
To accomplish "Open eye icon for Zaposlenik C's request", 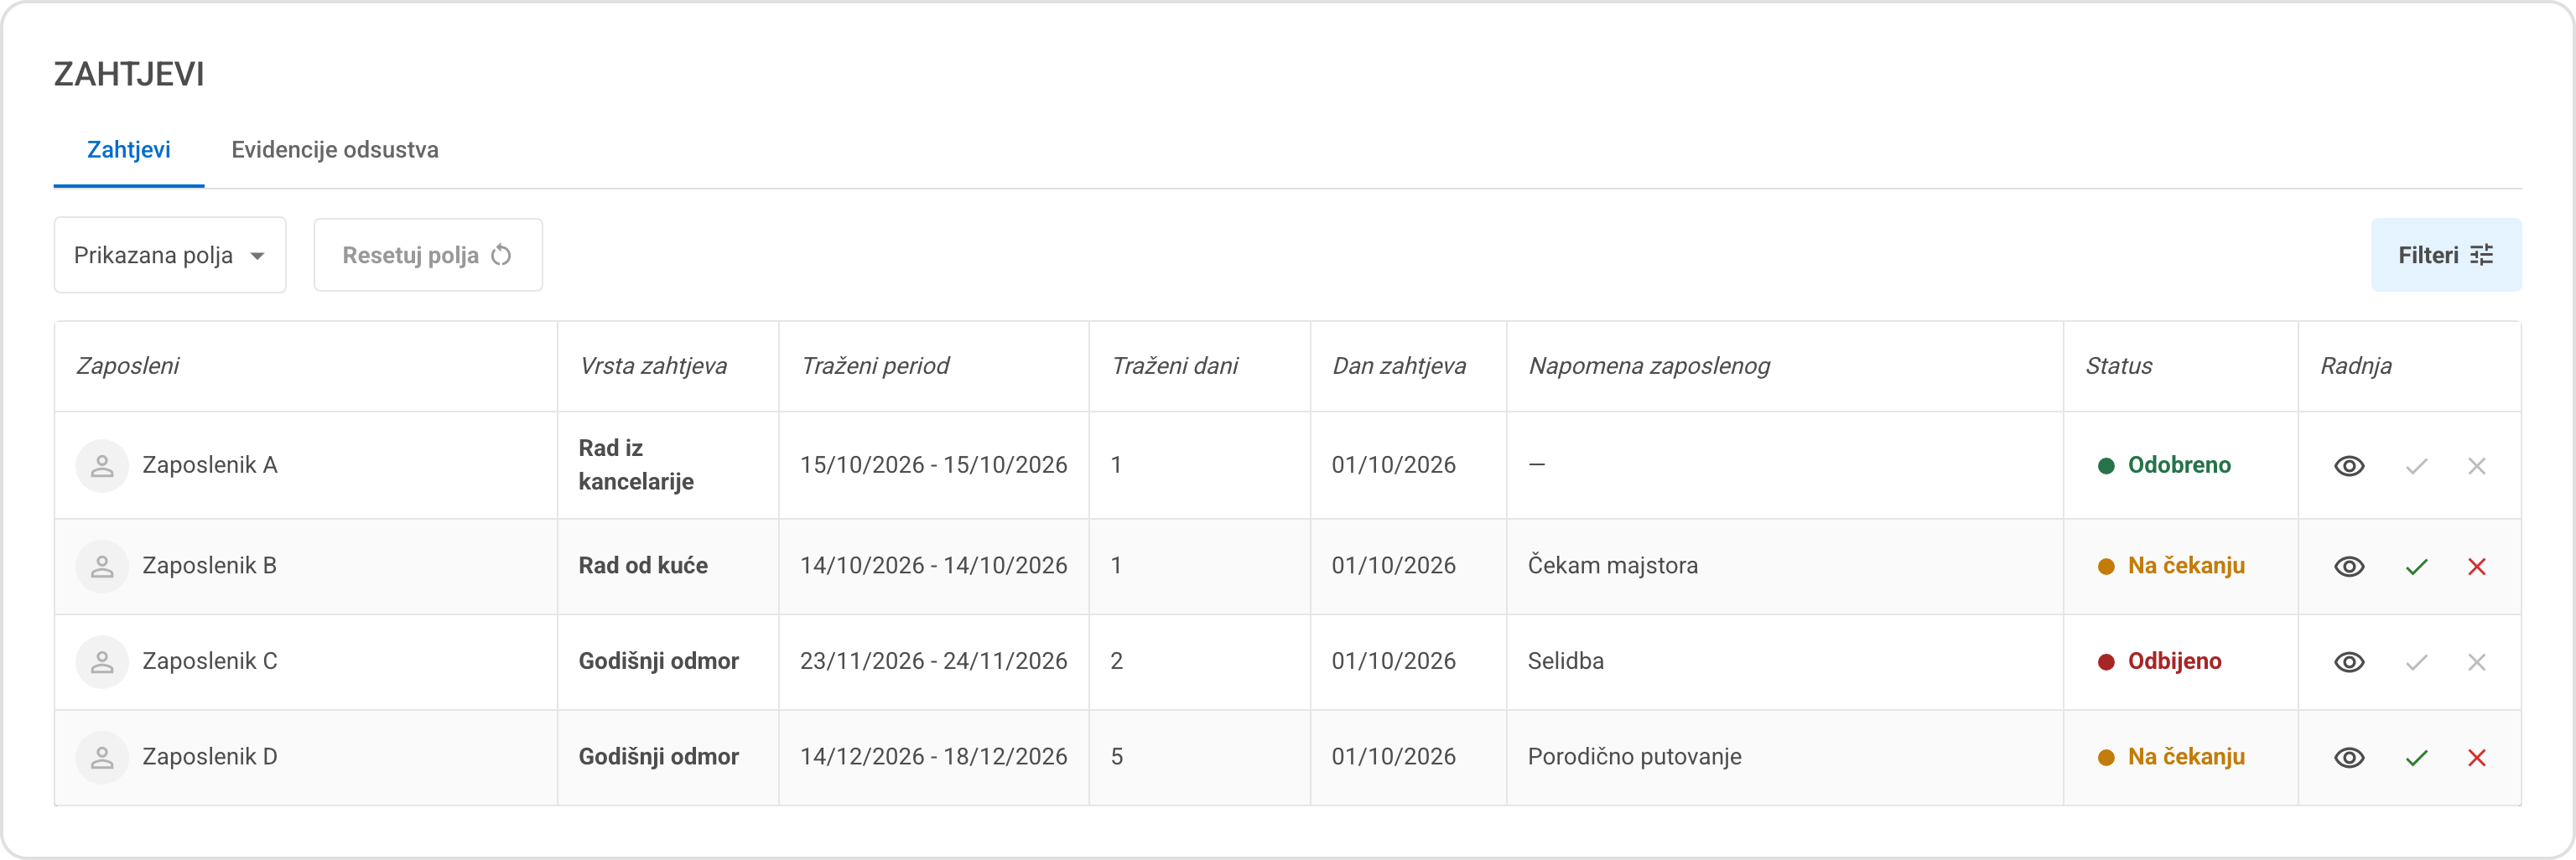I will (x=2349, y=662).
